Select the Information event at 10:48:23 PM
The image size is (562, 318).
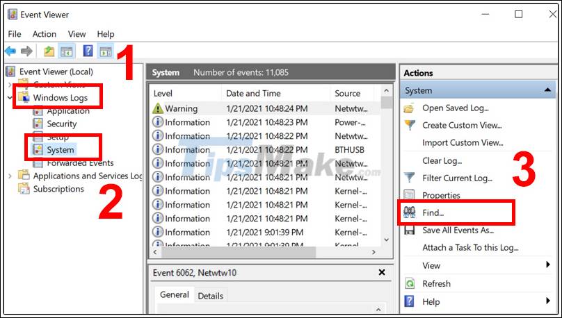point(265,122)
